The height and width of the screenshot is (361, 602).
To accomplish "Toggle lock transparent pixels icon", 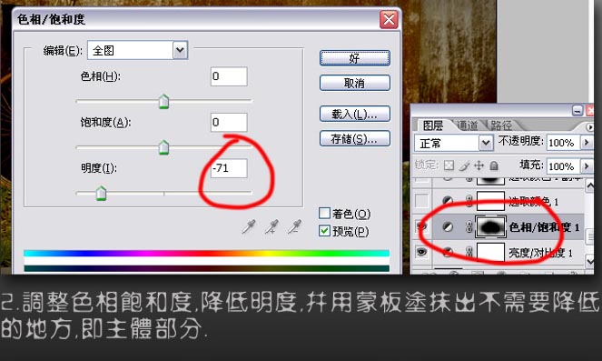I will pyautogui.click(x=449, y=165).
